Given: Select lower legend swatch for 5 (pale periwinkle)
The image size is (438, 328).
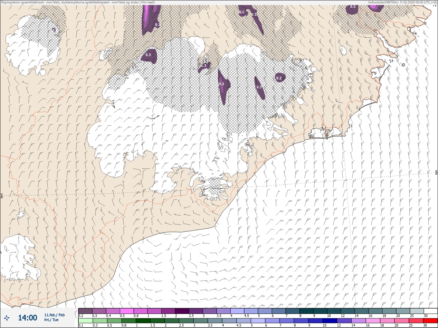Looking at the screenshot, I should (258, 321).
